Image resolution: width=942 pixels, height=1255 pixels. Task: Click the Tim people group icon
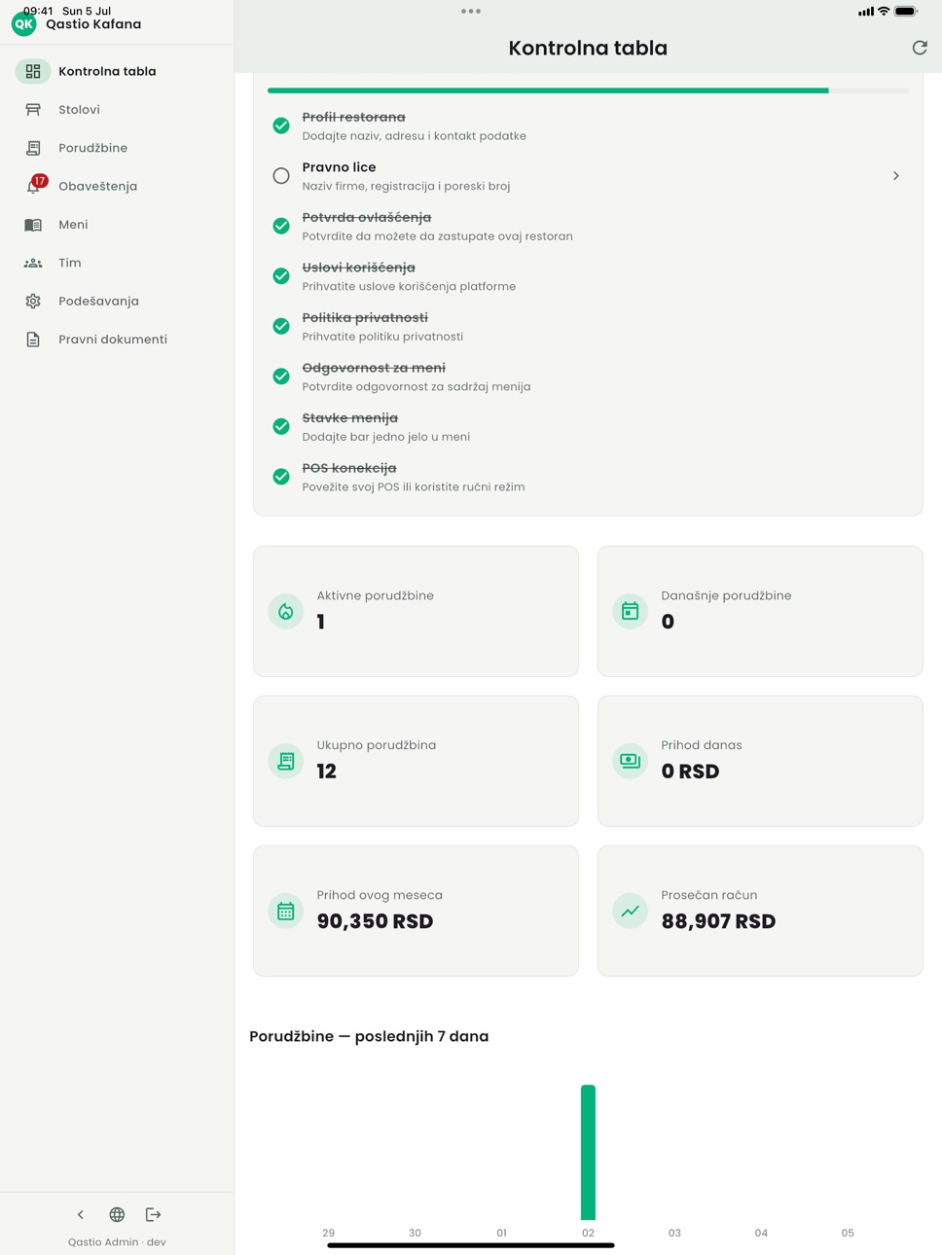[33, 263]
